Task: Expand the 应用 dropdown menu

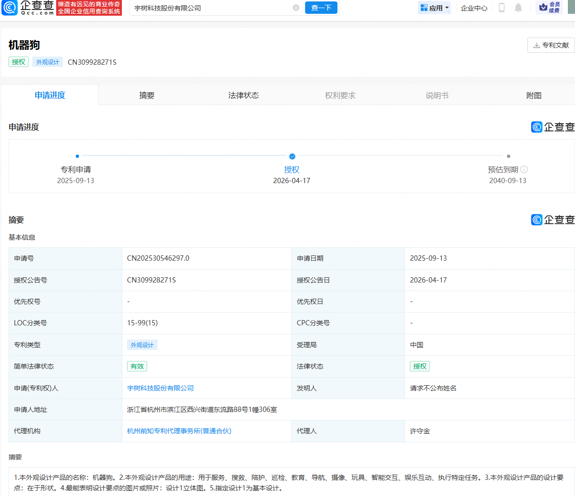Action: coord(434,8)
